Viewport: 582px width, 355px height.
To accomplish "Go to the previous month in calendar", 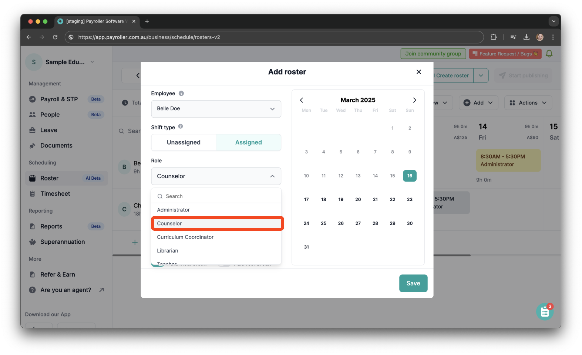I will click(x=302, y=100).
